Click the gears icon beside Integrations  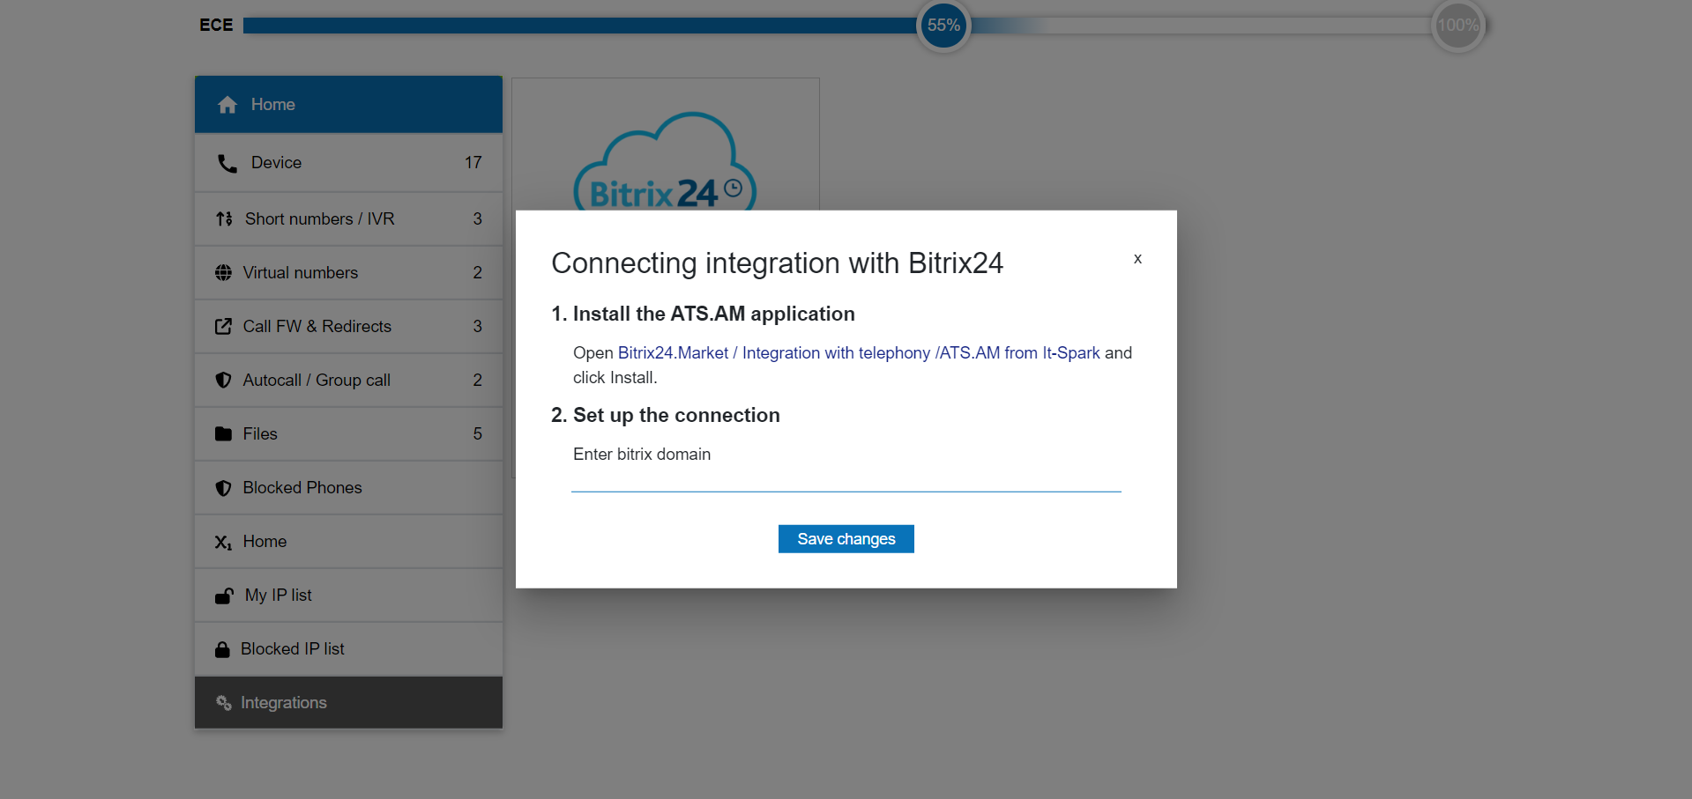(x=224, y=703)
